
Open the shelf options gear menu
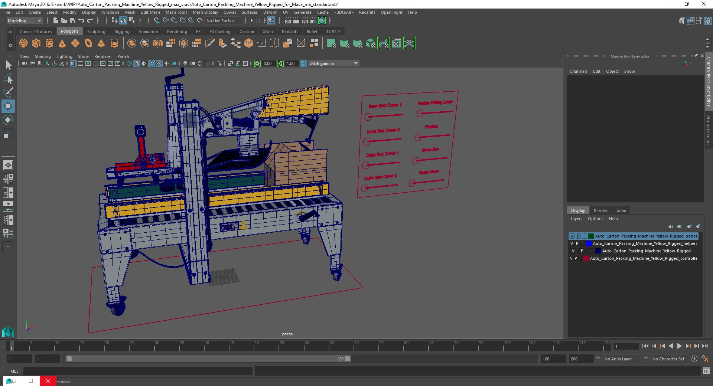(10, 45)
